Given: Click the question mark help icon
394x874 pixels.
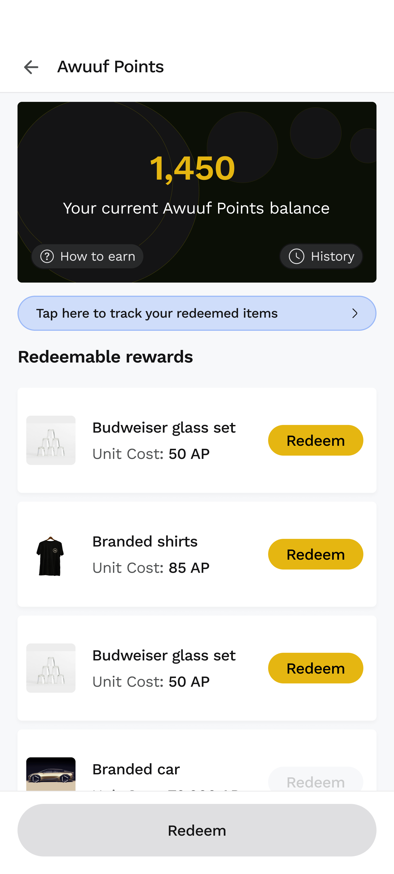Looking at the screenshot, I should tap(47, 257).
